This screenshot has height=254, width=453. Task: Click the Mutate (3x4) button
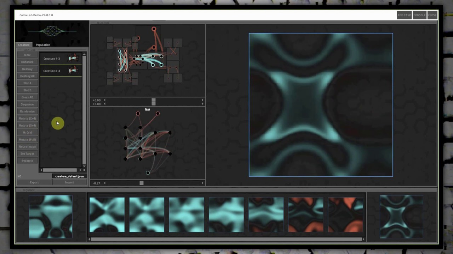coord(27,126)
